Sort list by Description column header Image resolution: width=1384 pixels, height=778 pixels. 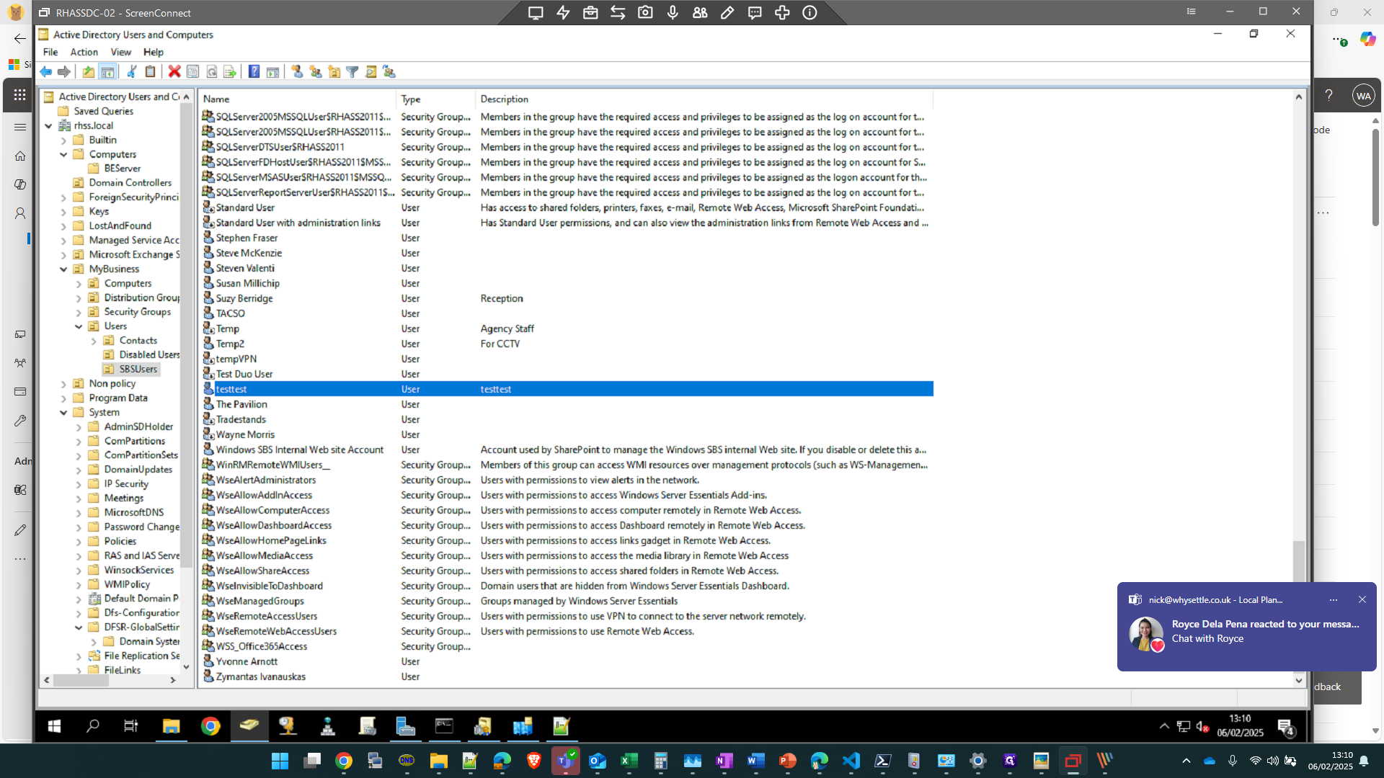pos(704,99)
